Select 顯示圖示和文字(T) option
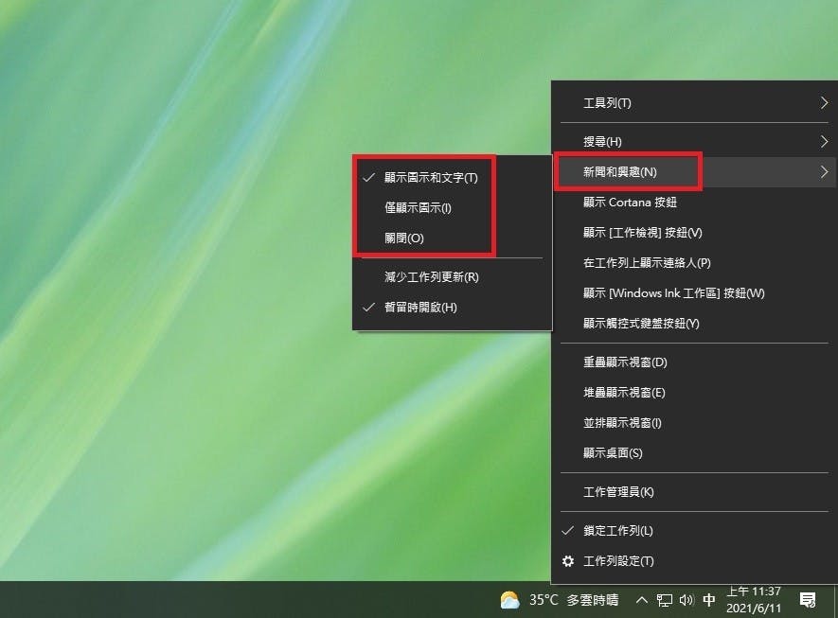The height and width of the screenshot is (618, 838). (452, 177)
